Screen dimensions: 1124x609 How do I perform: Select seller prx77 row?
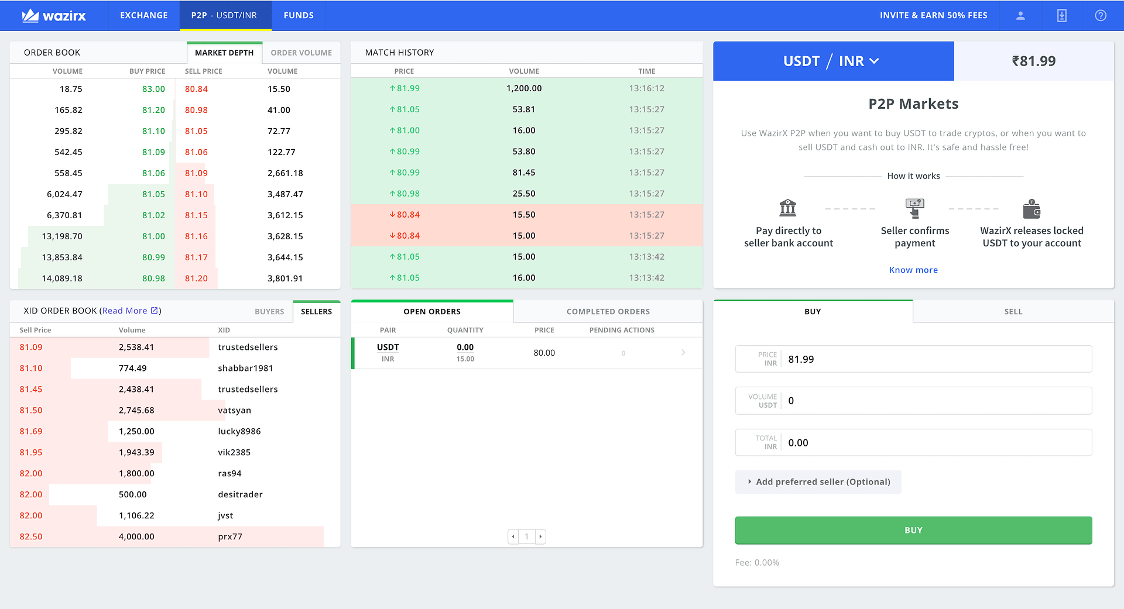click(175, 536)
